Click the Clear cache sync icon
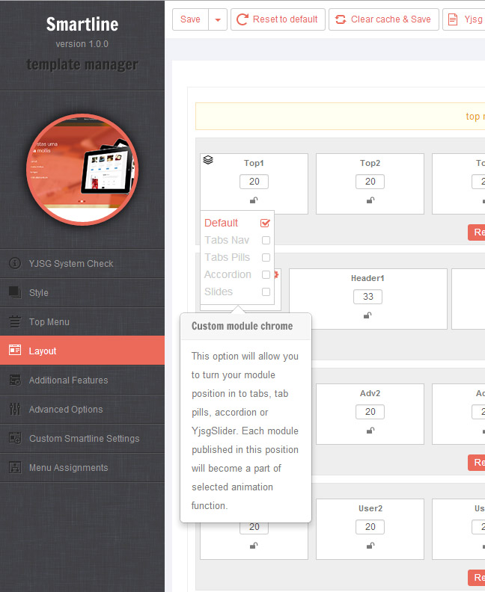This screenshot has height=592, width=485. click(341, 19)
